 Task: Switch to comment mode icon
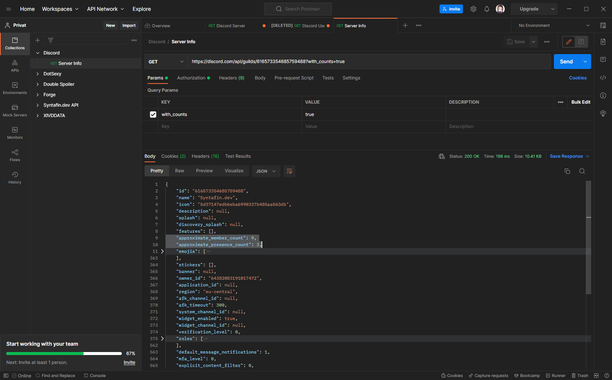tap(581, 42)
